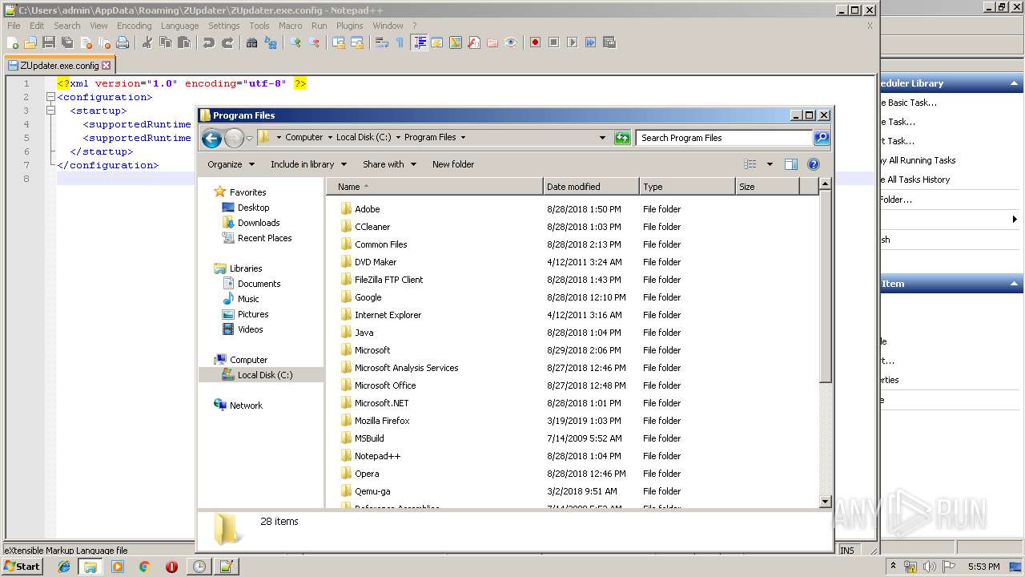Click the Copy toolbar icon in Notepad++
The width and height of the screenshot is (1025, 577).
tap(165, 42)
